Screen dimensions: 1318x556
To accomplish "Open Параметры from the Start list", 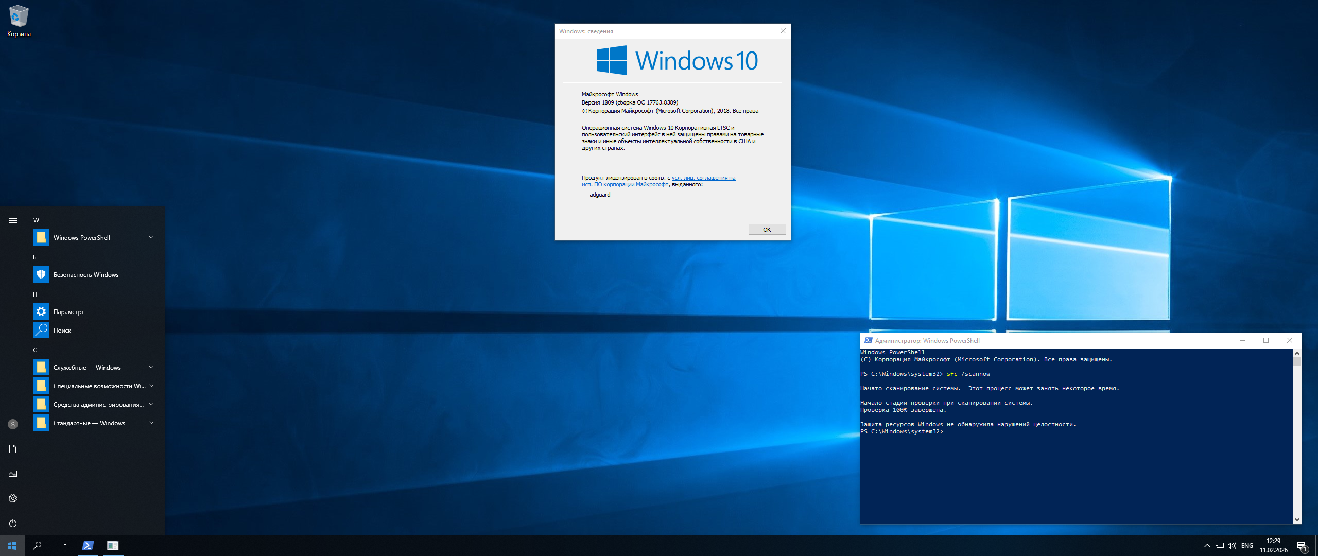I will 70,312.
